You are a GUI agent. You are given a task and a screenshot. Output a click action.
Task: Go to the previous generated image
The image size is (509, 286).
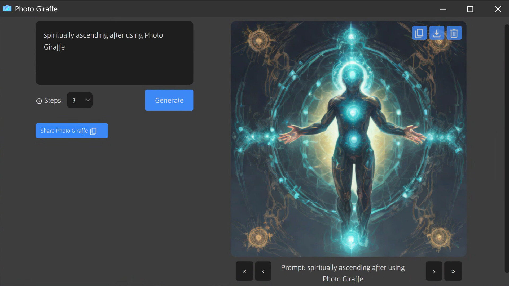pos(263,271)
